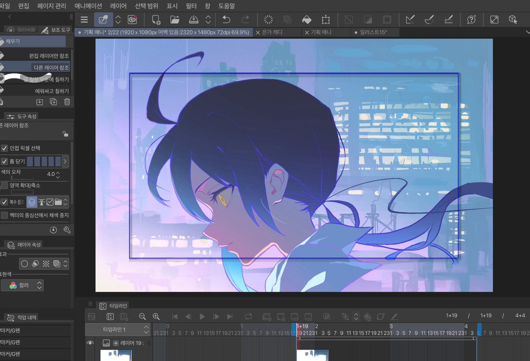Expand 레이어 19 with the plus icon
Screen dimensions: 530x361
(116, 343)
